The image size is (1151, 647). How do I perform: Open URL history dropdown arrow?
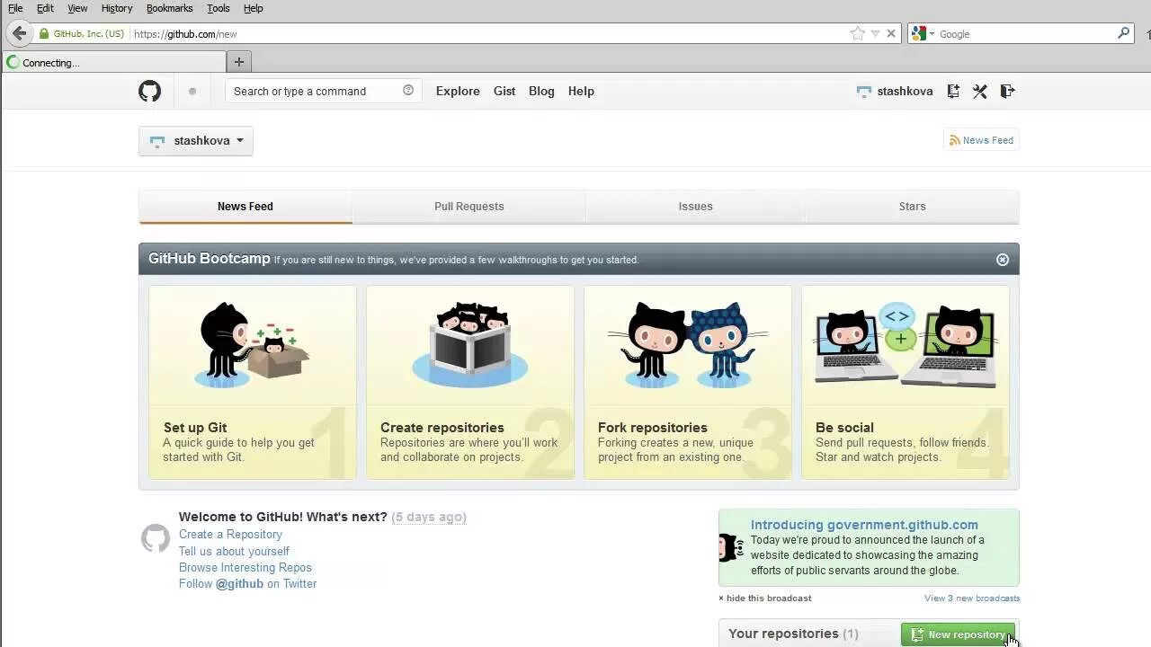tap(875, 33)
